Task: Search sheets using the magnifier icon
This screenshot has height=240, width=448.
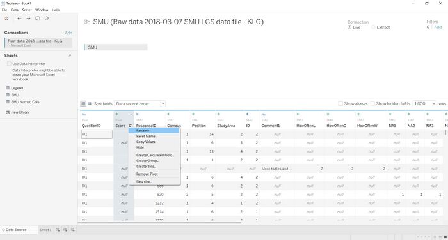Action: (x=70, y=56)
